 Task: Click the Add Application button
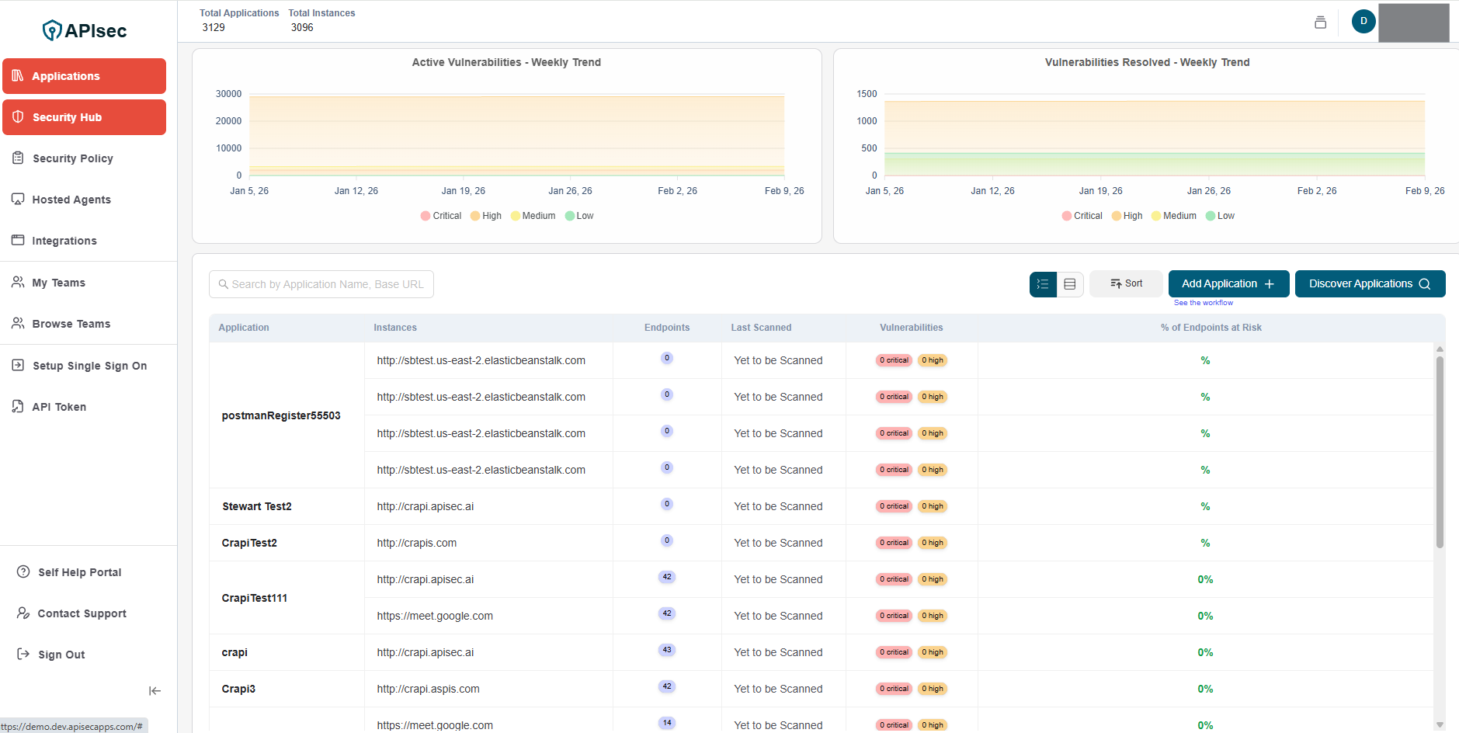tap(1228, 284)
